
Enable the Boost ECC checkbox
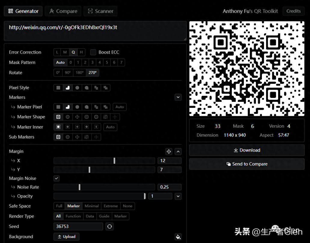pos(93,52)
